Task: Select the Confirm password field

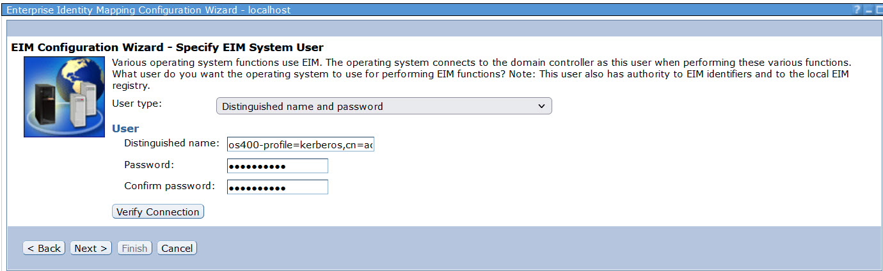Action: 277,187
